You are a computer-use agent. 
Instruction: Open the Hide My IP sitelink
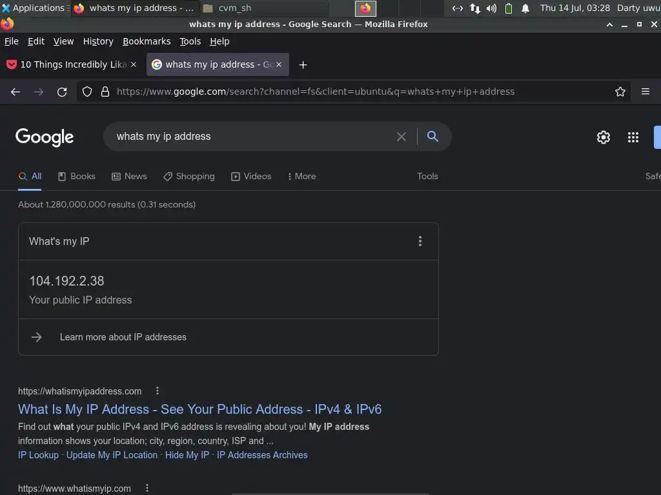tap(187, 455)
